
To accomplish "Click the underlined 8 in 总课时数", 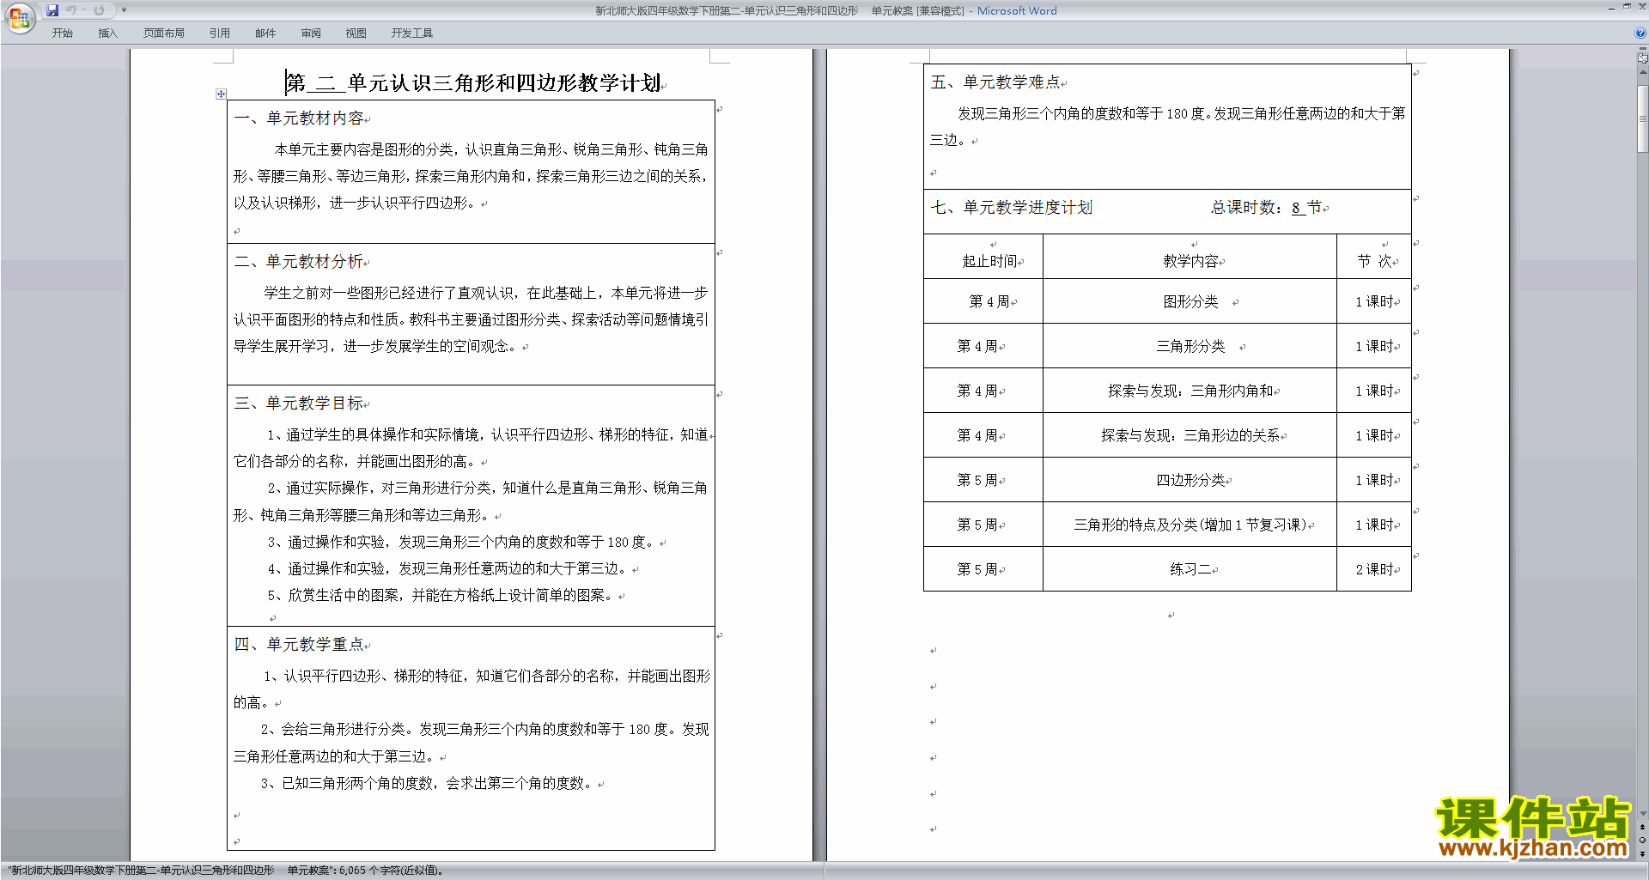I will 1296,208.
